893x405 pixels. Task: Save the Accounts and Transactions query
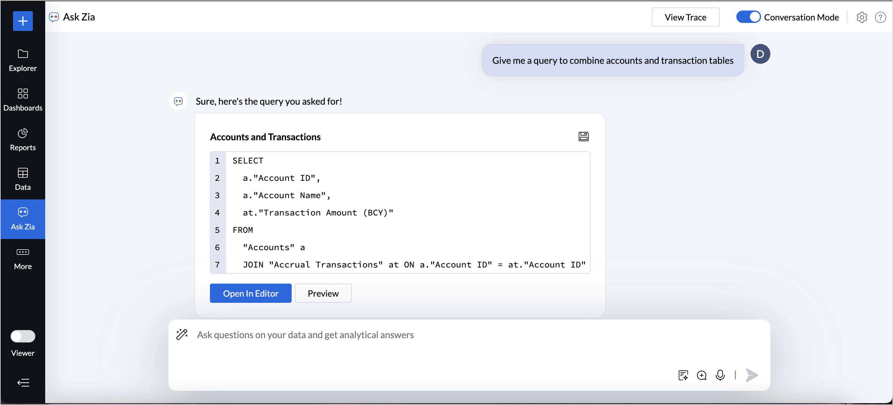tap(583, 137)
